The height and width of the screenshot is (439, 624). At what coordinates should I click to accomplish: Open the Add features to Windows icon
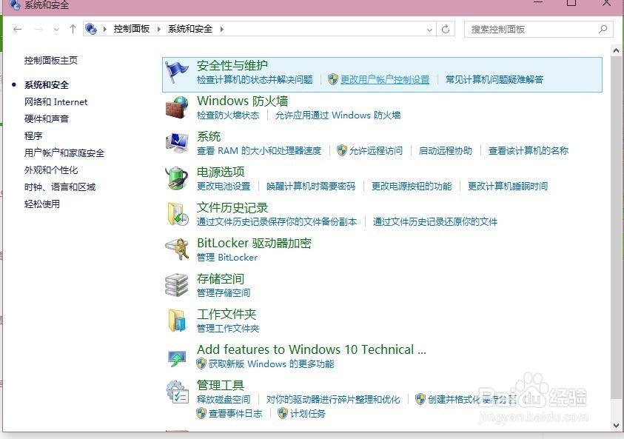pyautogui.click(x=177, y=358)
